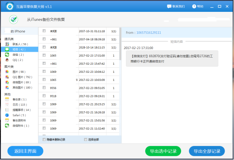The height and width of the screenshot is (160, 234).
Task: Check the message row dated 2037-10-31 01:11:18
Action: pyautogui.click(x=44, y=31)
